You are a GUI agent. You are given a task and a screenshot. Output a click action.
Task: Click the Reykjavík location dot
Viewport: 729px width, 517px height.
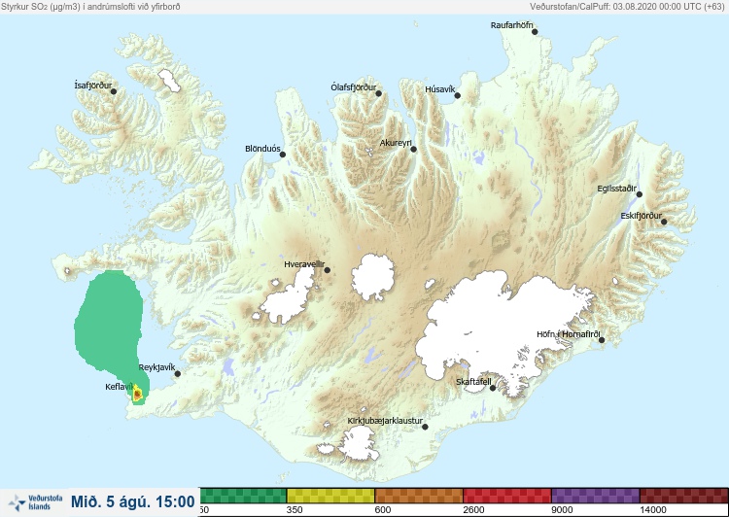(178, 374)
